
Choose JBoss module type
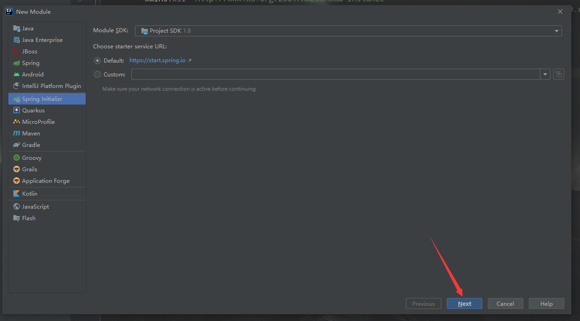[x=47, y=52]
